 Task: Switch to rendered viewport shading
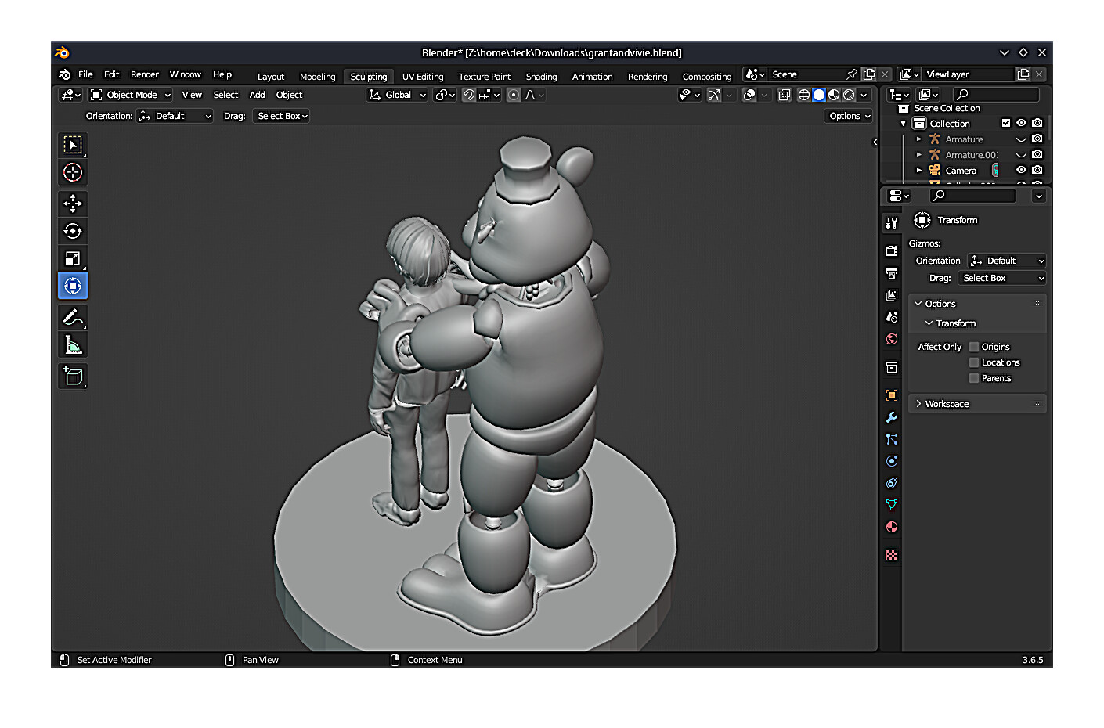click(849, 95)
